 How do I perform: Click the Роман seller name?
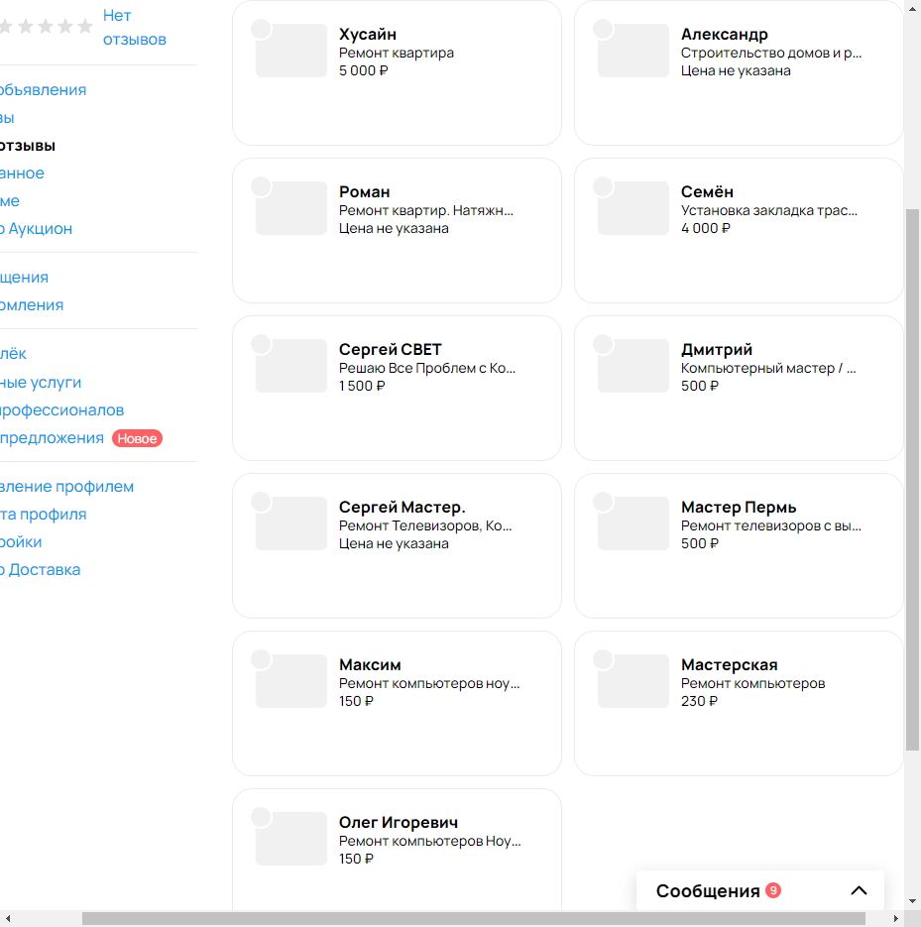(x=364, y=192)
